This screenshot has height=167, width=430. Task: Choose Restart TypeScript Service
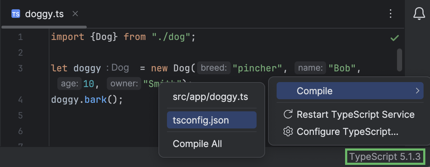coord(355,115)
